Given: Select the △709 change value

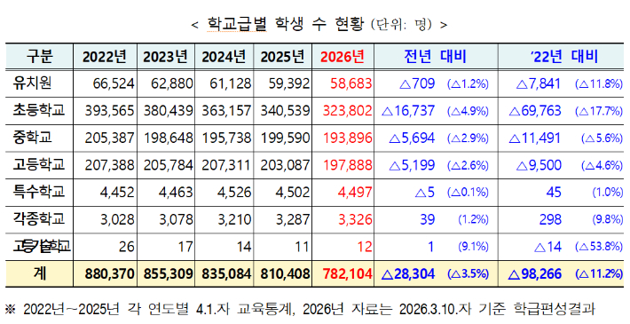Looking at the screenshot, I should click(417, 84).
